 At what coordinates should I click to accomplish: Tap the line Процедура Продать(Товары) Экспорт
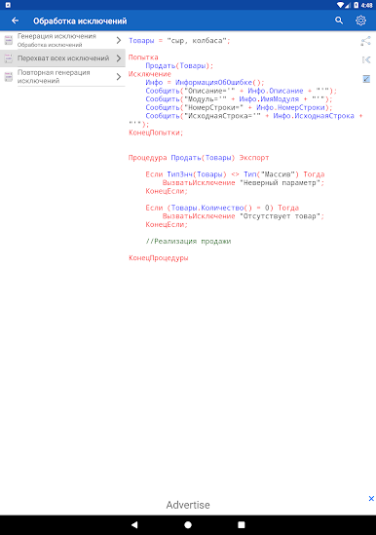[199, 158]
